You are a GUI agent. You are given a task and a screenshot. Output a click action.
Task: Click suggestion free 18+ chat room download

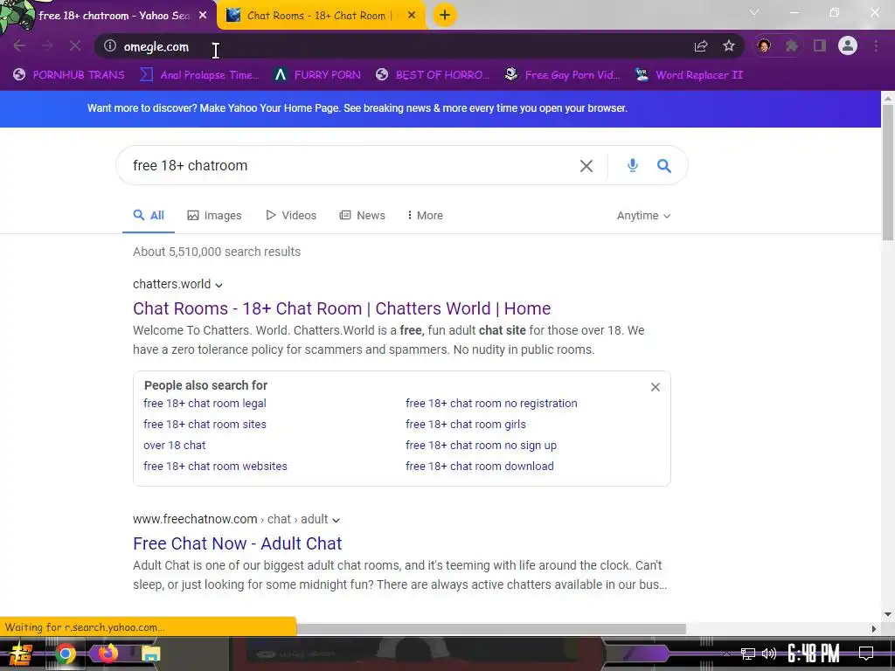(x=480, y=467)
